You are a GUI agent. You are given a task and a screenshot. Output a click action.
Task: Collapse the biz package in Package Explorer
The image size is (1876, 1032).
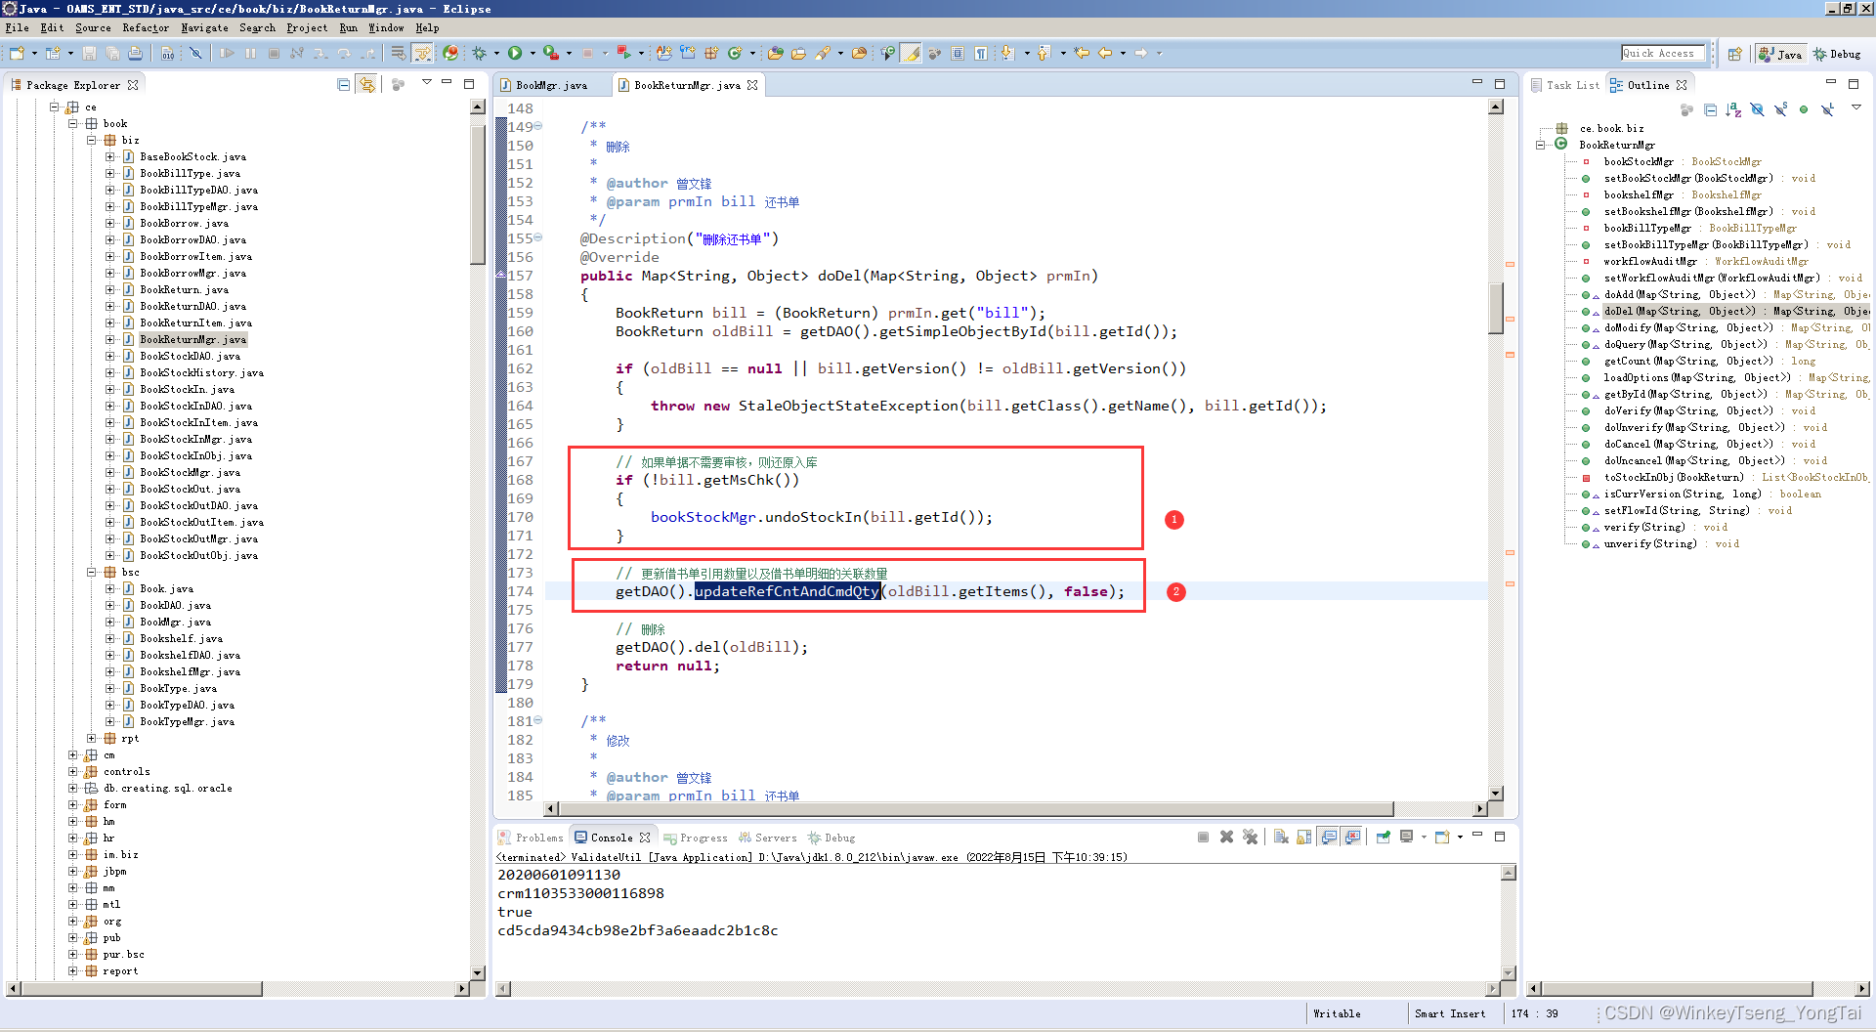coord(92,140)
